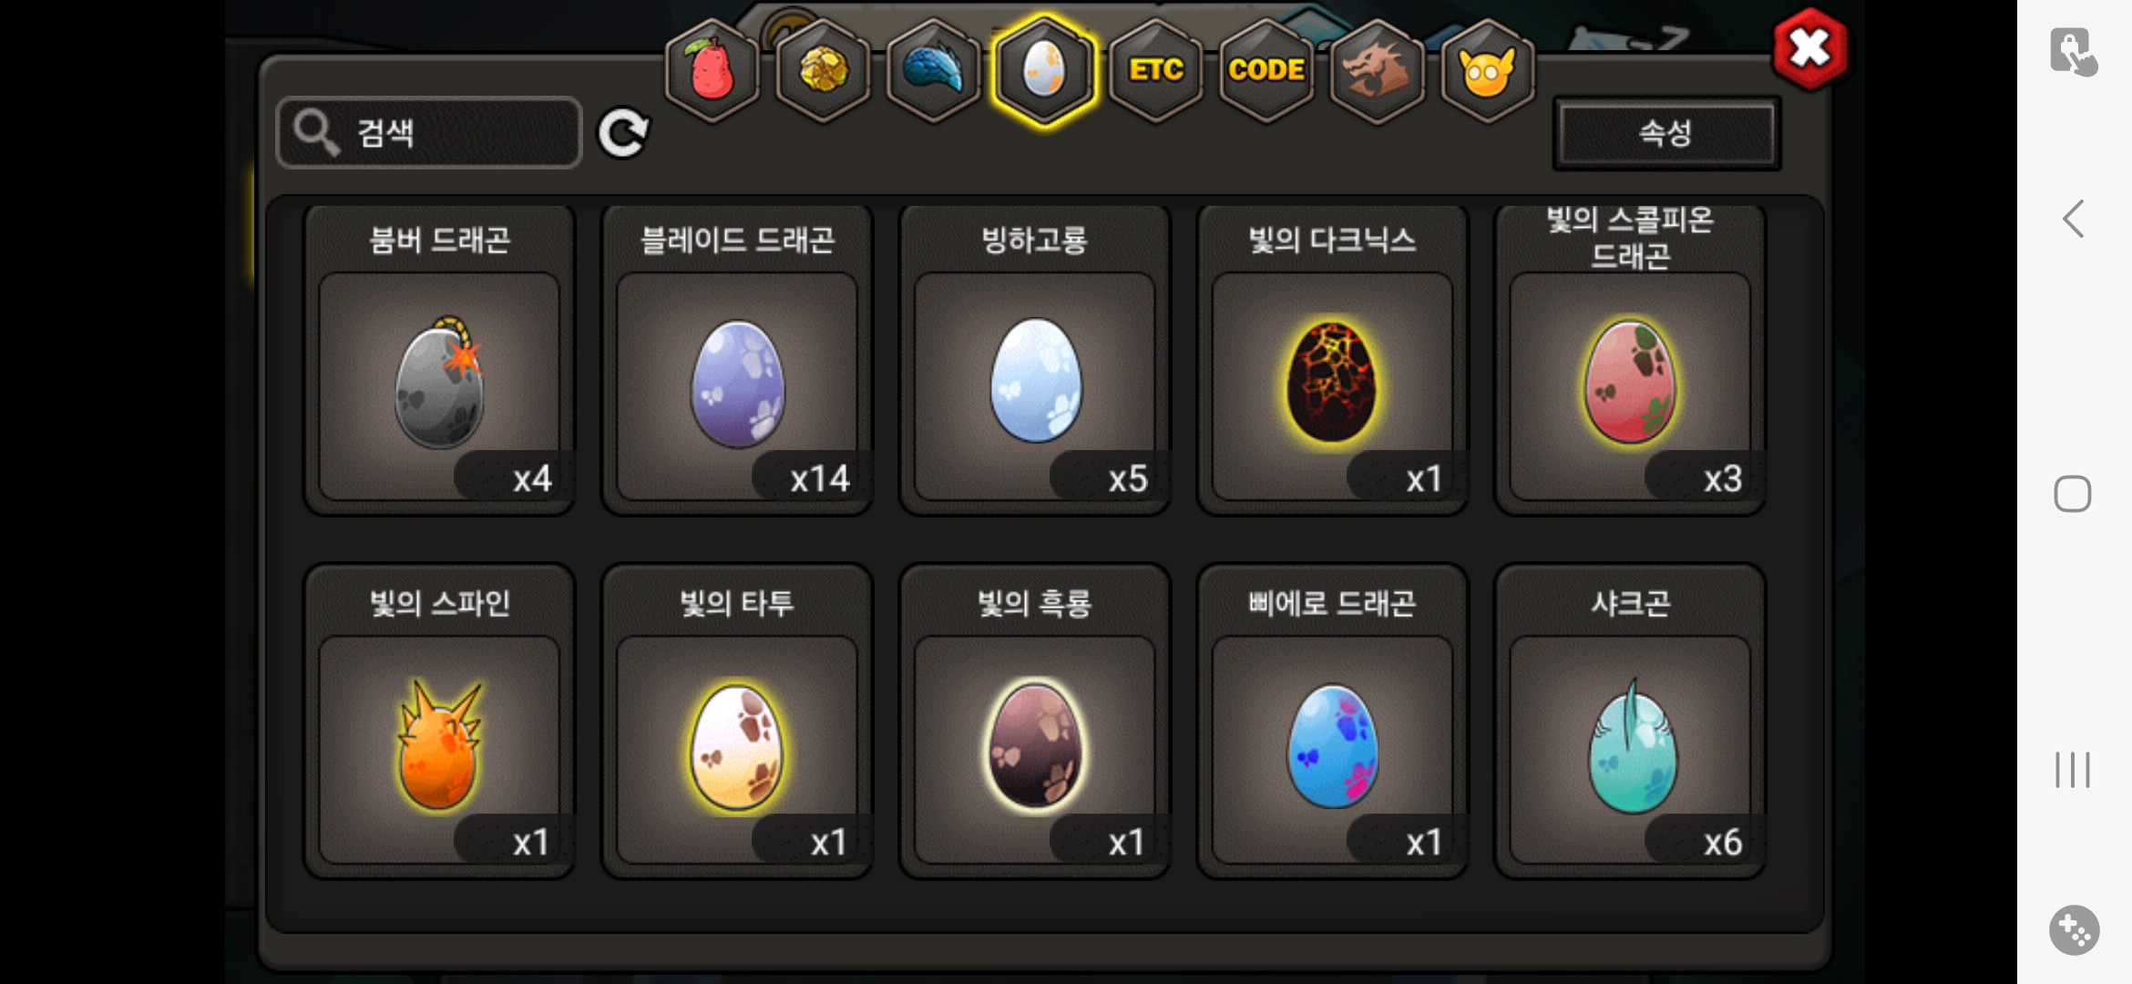Image resolution: width=2132 pixels, height=984 pixels.
Task: Select the 샤크곤 teal finned egg
Action: pos(1630,722)
